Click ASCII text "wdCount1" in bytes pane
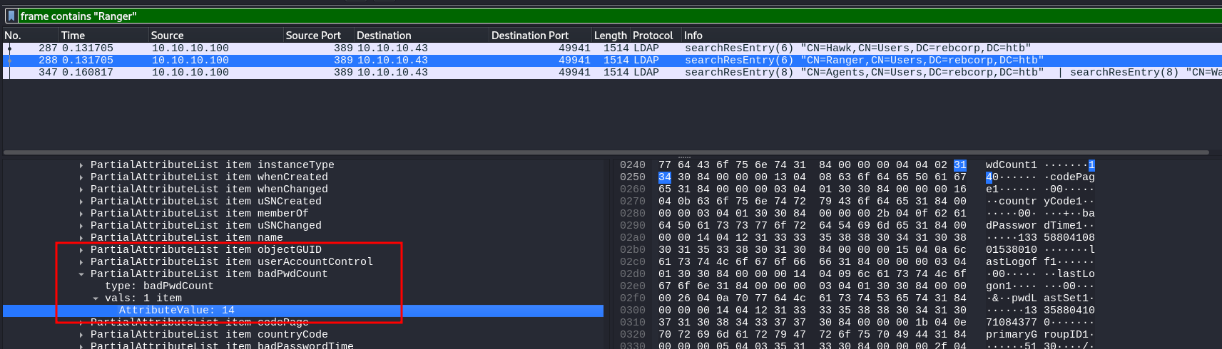This screenshot has height=349, width=1222. [1012, 165]
